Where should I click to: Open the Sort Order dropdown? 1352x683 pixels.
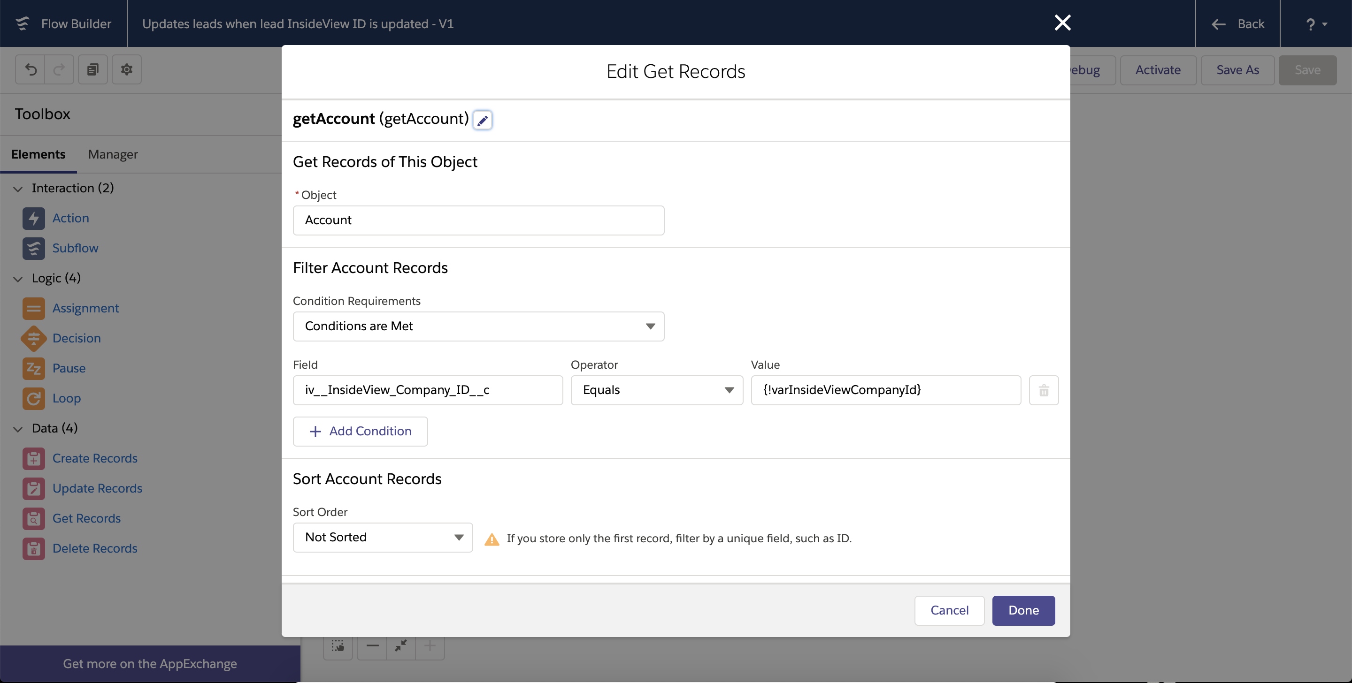(383, 537)
